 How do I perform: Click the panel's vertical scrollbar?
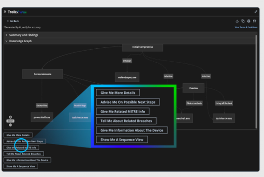click(256, 82)
